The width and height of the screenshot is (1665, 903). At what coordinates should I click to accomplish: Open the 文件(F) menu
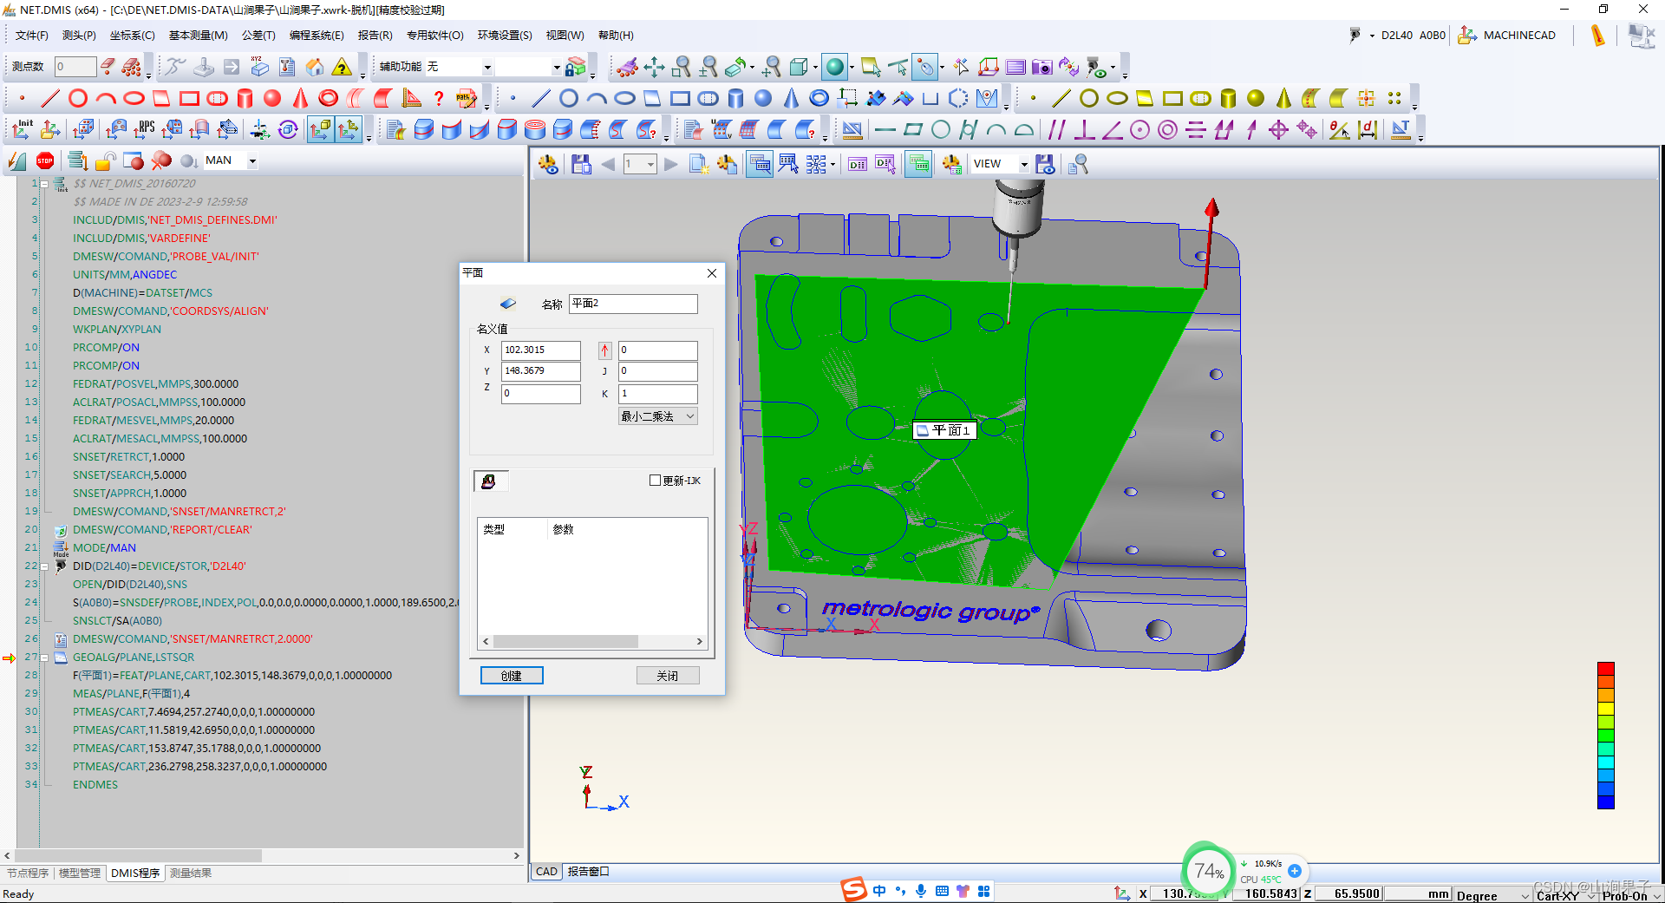click(x=32, y=36)
